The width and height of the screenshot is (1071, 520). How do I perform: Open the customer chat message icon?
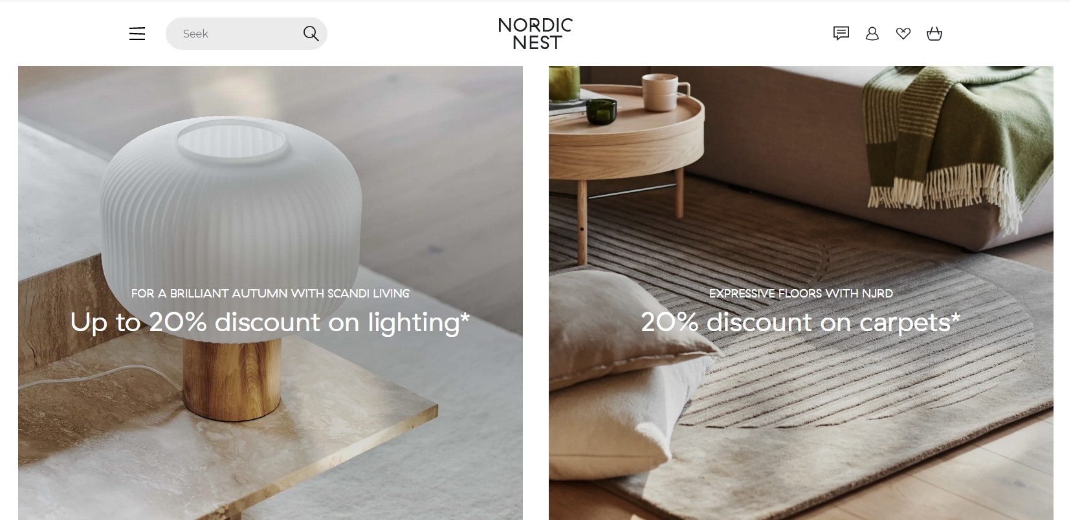click(x=841, y=34)
